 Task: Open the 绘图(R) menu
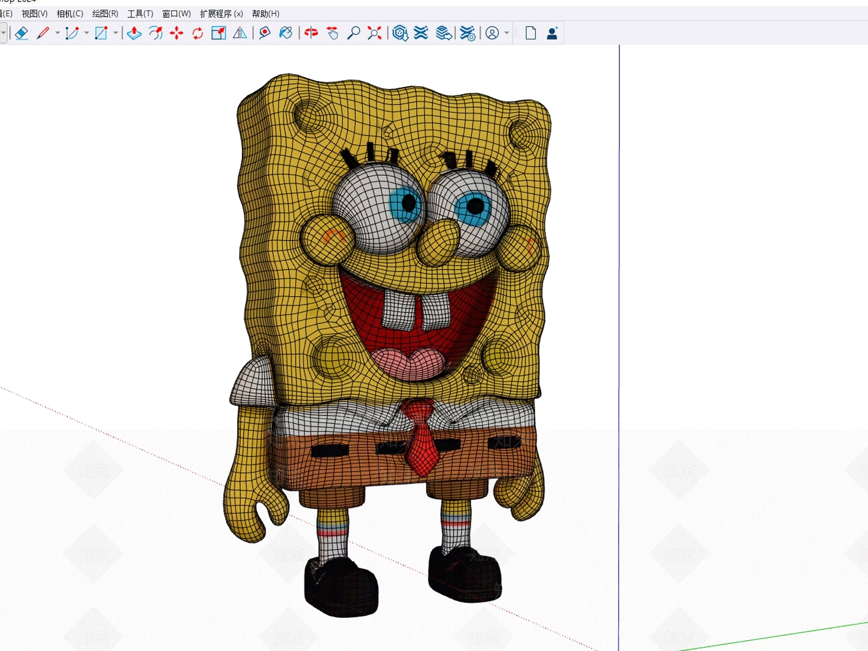tap(105, 14)
